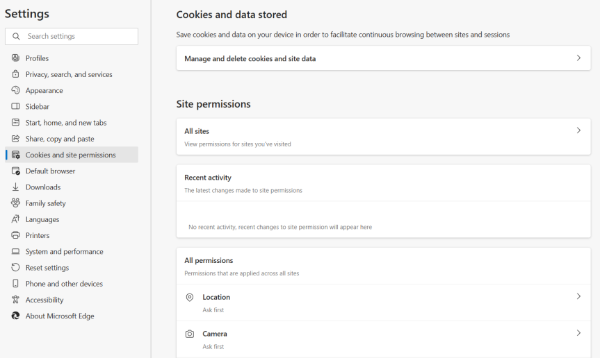The width and height of the screenshot is (600, 358).
Task: View All sites permissions
Action: [x=197, y=131]
